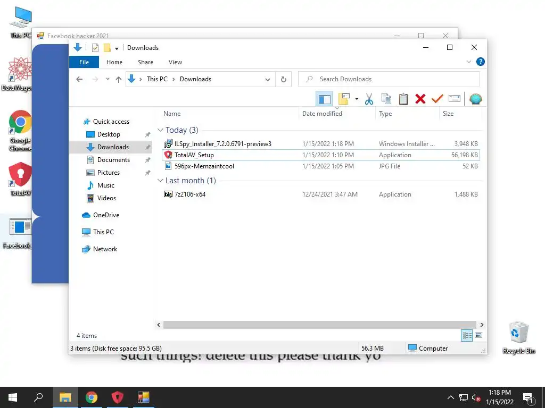Go back with the left arrow
The height and width of the screenshot is (408, 545).
(79, 80)
